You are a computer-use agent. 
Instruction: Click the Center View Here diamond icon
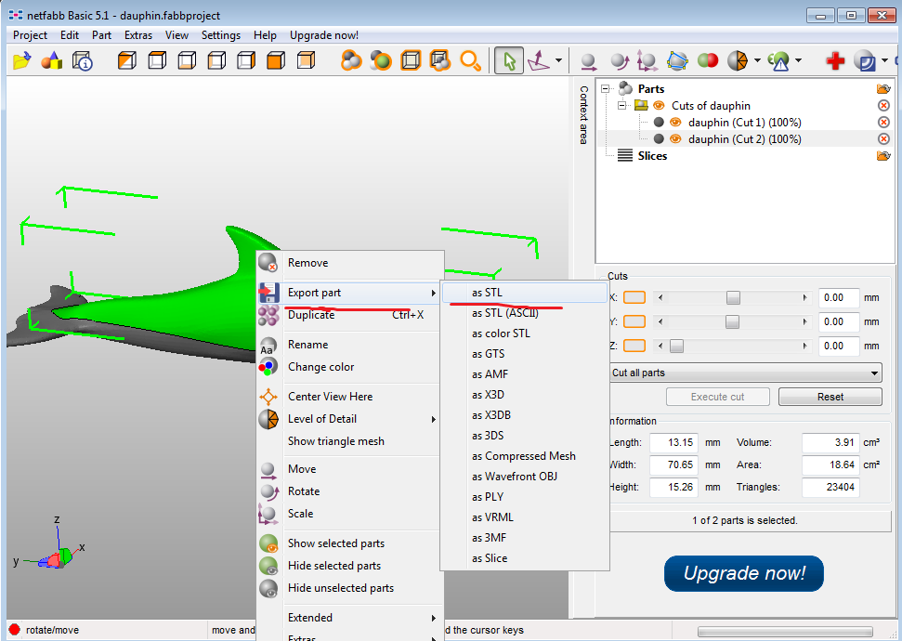click(268, 397)
